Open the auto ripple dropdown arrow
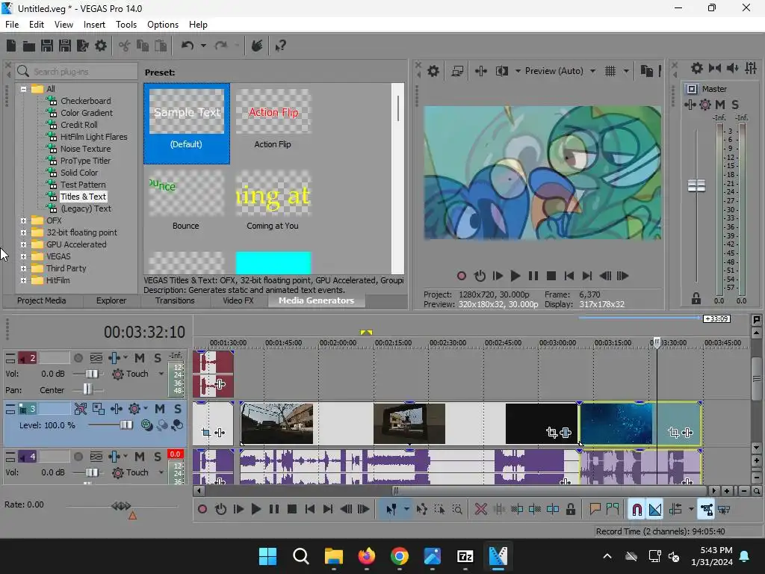The width and height of the screenshot is (765, 574). click(x=691, y=510)
